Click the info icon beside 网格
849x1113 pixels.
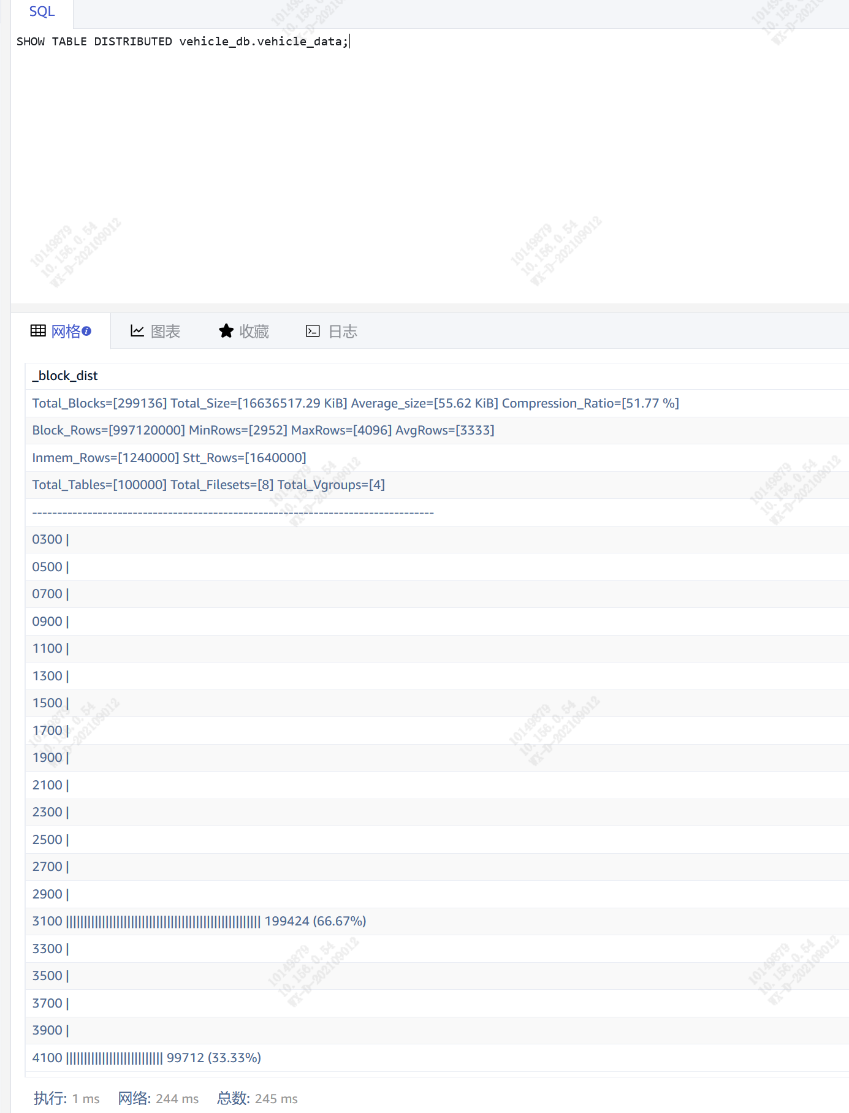(86, 331)
